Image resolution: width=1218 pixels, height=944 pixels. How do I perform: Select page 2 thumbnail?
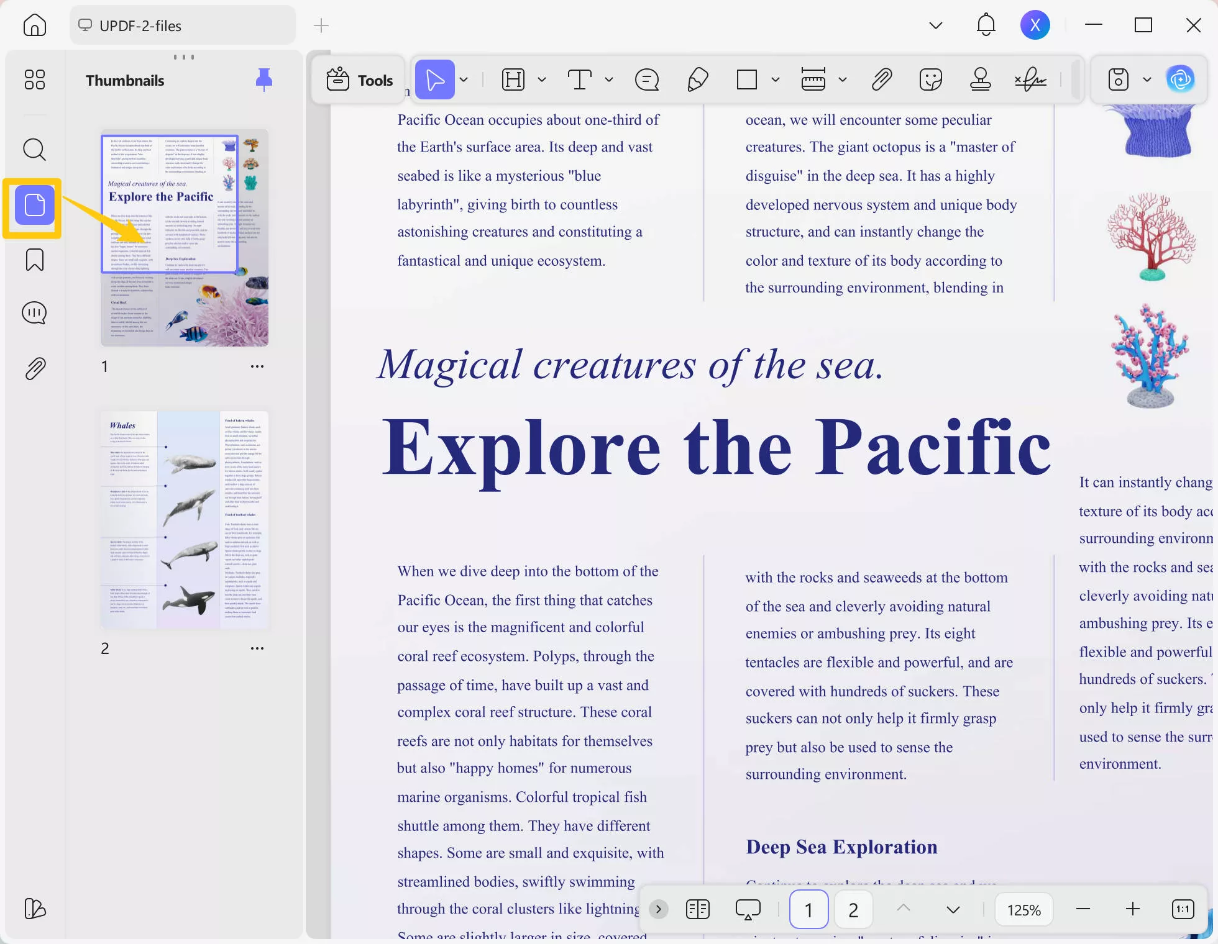coord(184,519)
